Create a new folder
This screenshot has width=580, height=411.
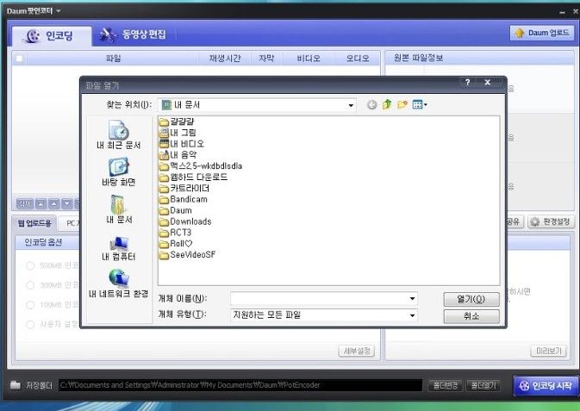(x=402, y=104)
